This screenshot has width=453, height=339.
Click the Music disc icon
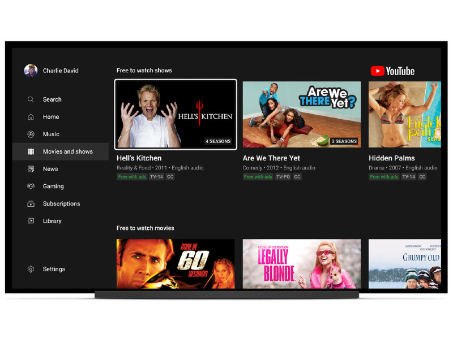coord(31,134)
